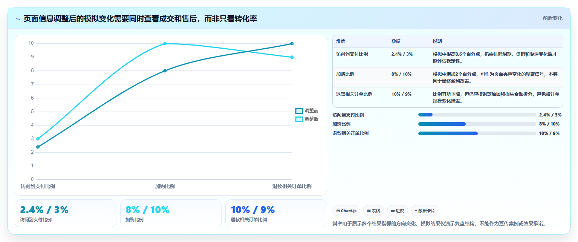Screen dimensions: 578x242
Task: Click the 退款相关订单比例 progress bar
Action: pos(477,133)
